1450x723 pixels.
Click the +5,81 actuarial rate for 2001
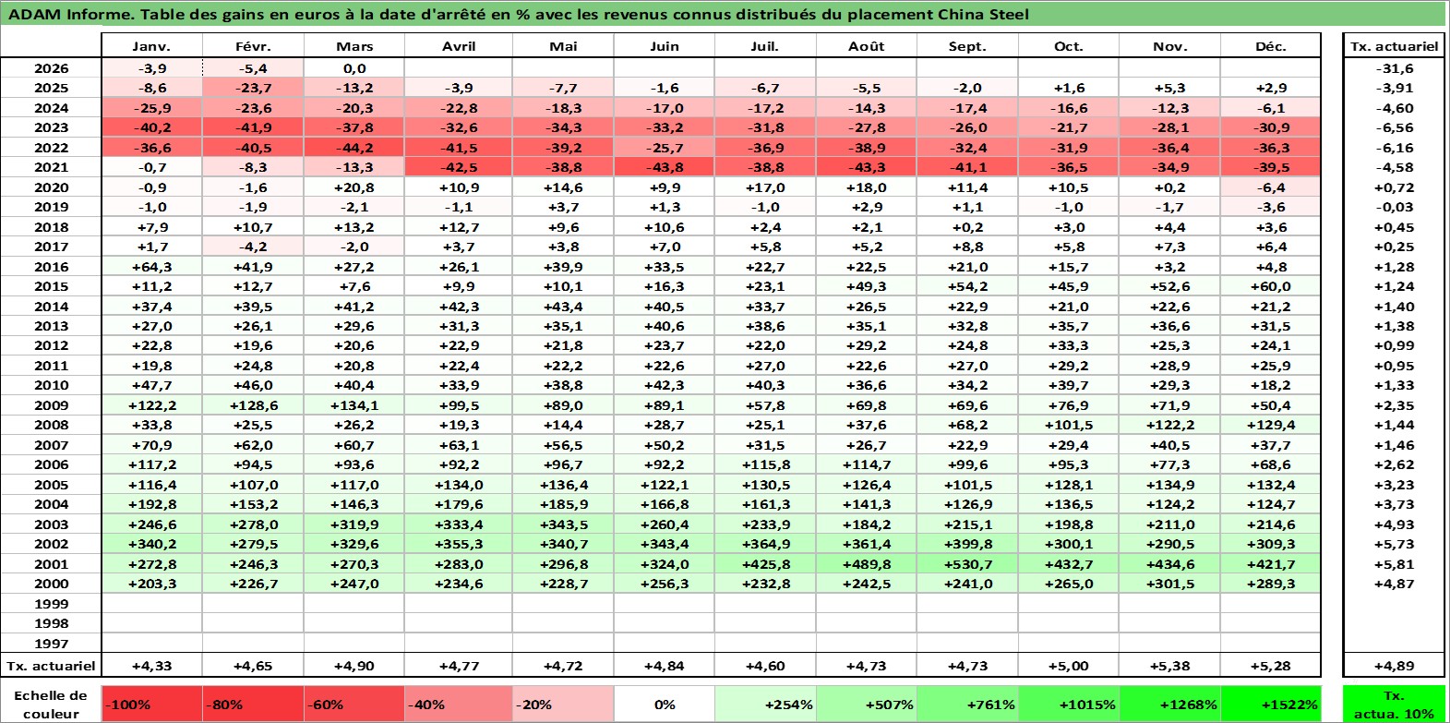[1394, 564]
